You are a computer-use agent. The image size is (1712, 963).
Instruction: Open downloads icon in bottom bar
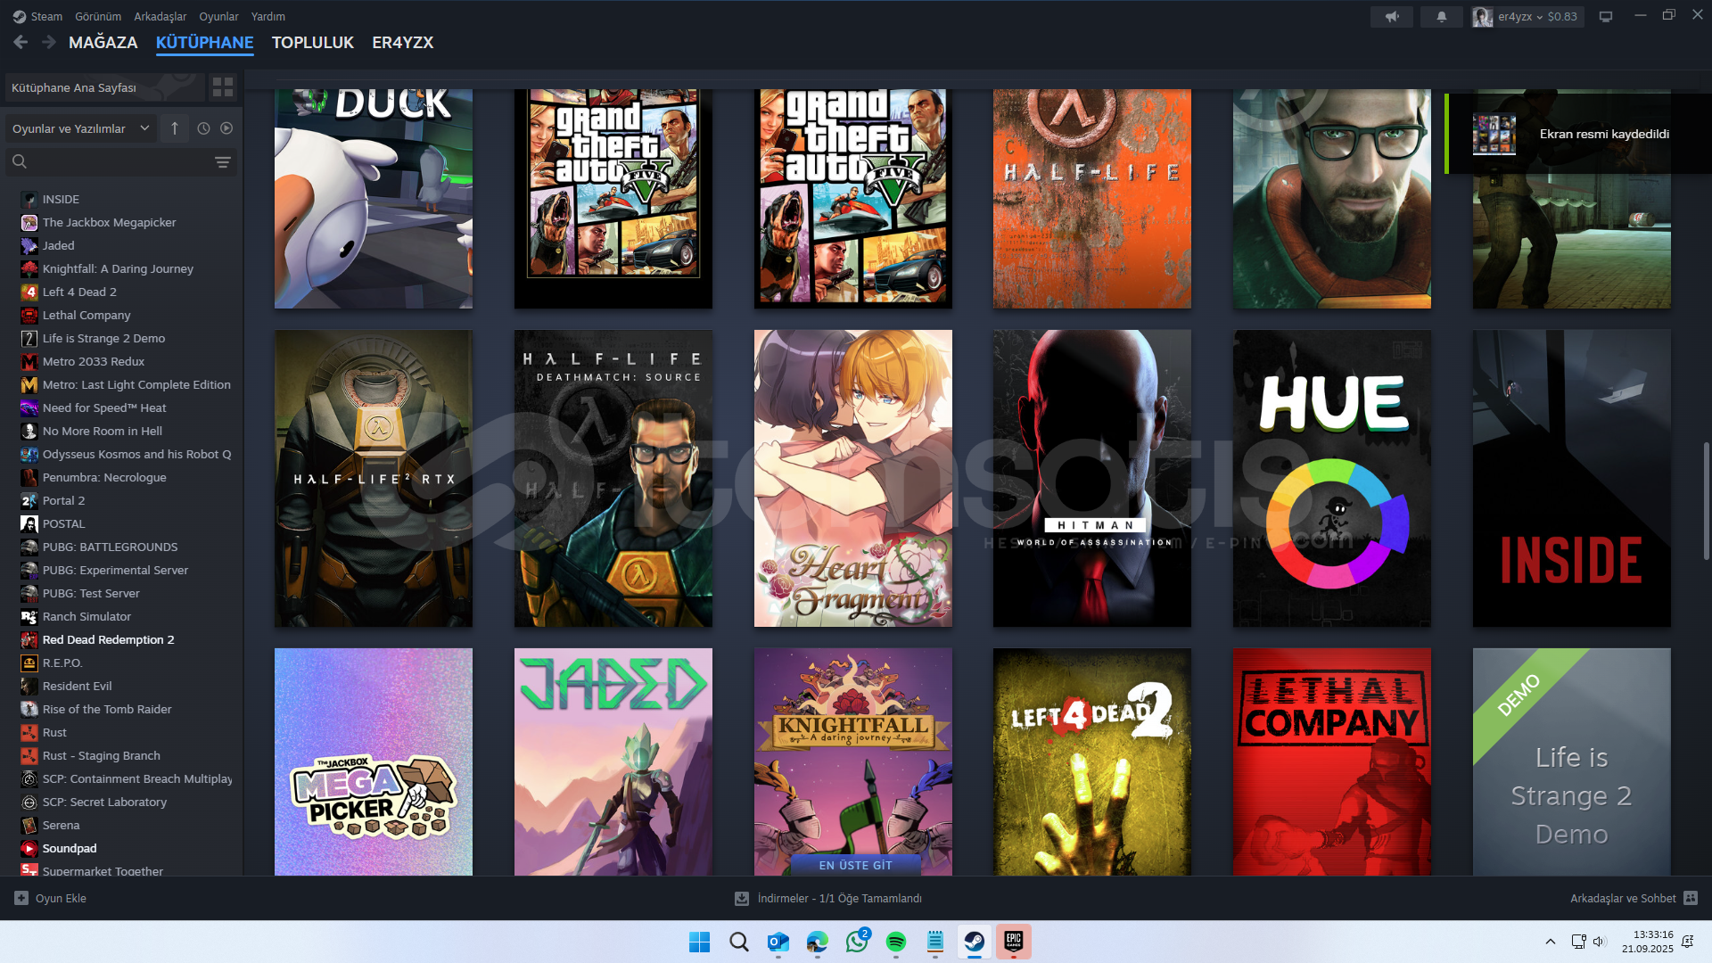tap(742, 899)
